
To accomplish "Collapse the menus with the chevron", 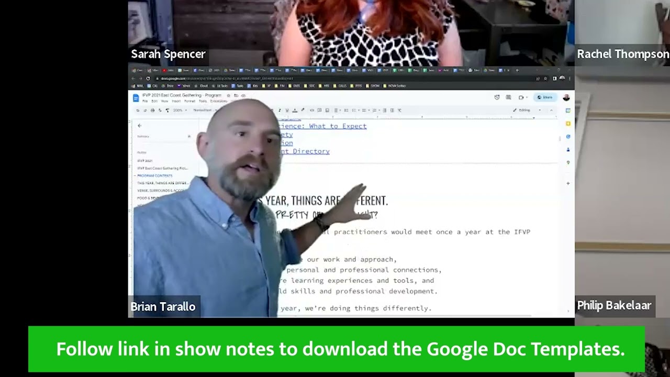I will [x=551, y=110].
